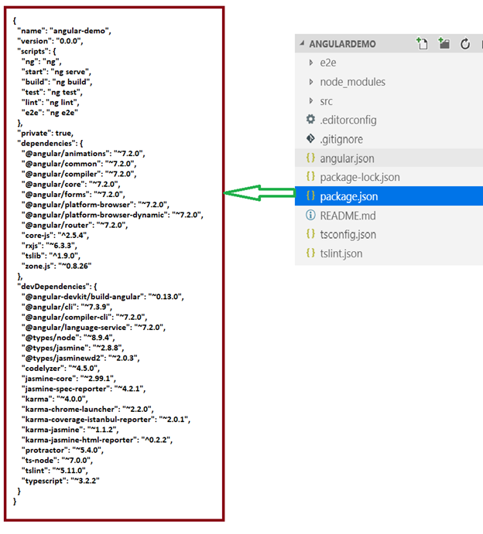Collapse the ANGULARDEMO project section
This screenshot has height=534, width=483.
(x=302, y=43)
